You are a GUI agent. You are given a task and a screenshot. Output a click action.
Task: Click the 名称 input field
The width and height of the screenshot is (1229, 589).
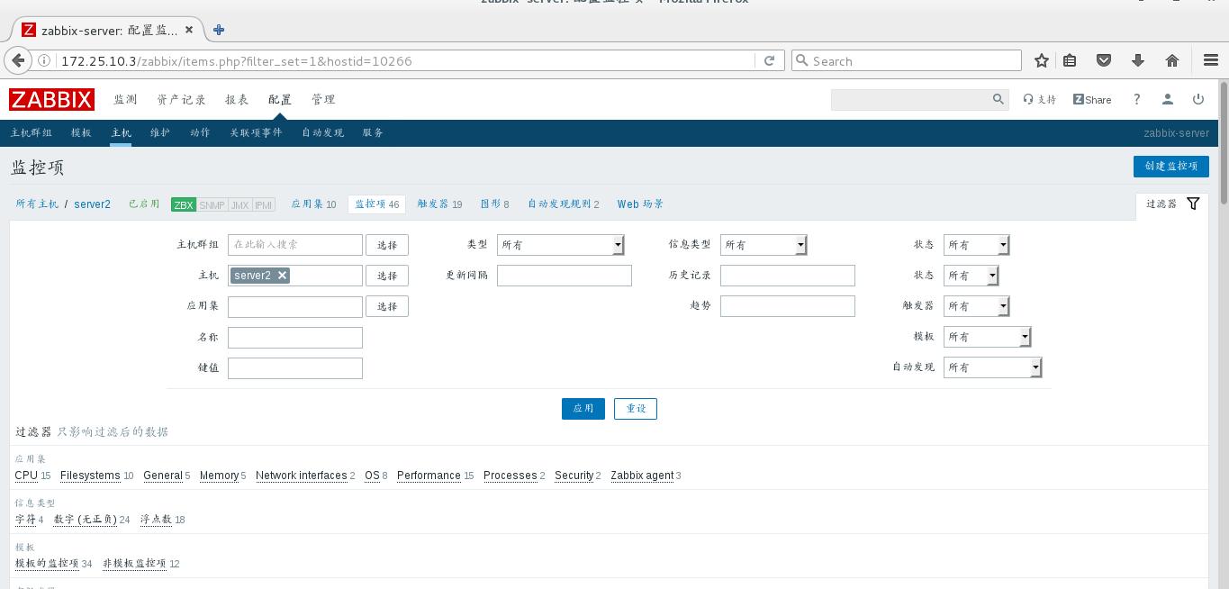coord(295,338)
